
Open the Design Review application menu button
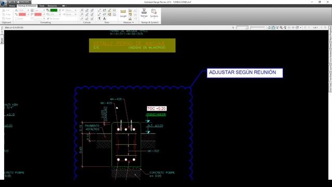point(3,3)
